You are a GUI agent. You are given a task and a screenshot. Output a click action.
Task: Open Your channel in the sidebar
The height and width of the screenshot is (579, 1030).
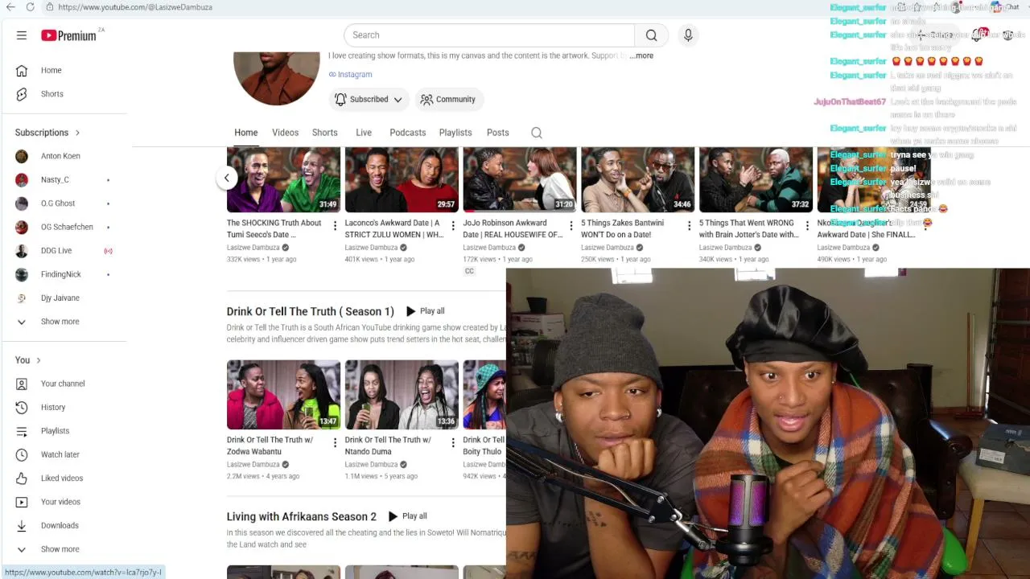tap(64, 384)
